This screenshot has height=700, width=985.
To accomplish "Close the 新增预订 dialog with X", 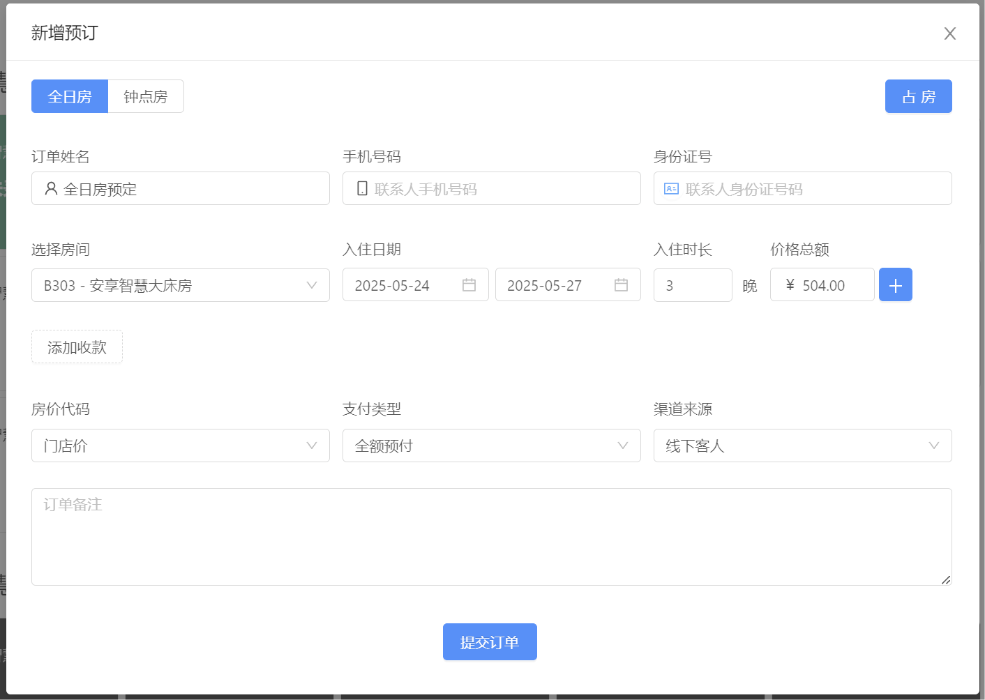I will (949, 33).
